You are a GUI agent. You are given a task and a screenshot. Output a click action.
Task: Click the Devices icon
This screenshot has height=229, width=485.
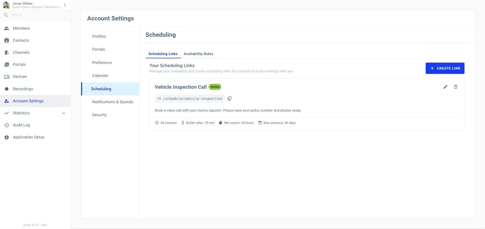pos(6,77)
